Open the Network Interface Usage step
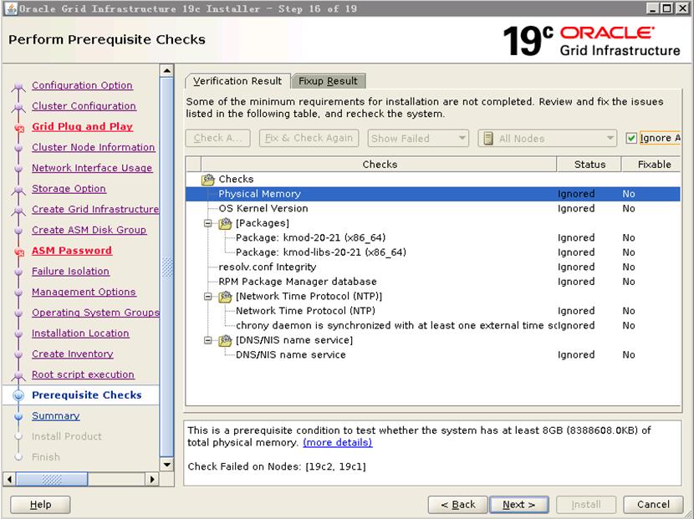Image resolution: width=694 pixels, height=519 pixels. pyautogui.click(x=92, y=168)
